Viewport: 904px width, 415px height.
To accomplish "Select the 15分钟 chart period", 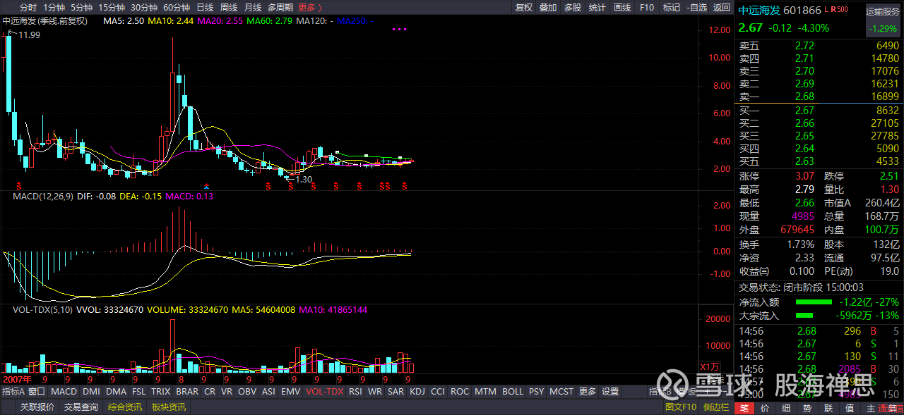I will 112,7.
